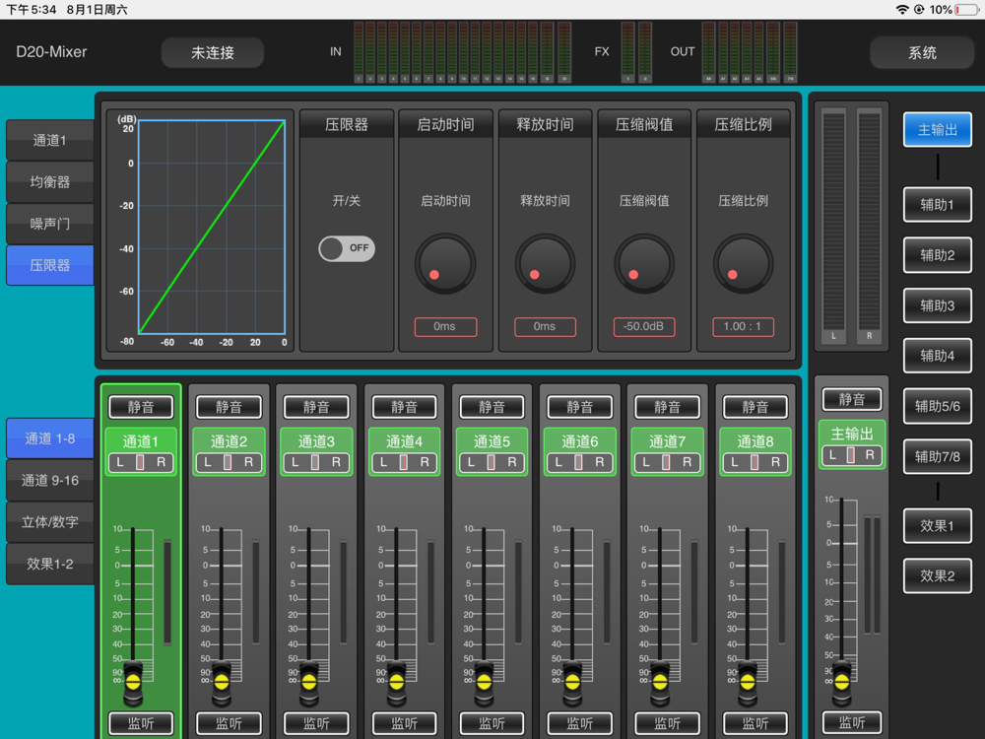The height and width of the screenshot is (739, 985).
Task: Mute 通道3 with its 静音 button
Action: click(316, 407)
